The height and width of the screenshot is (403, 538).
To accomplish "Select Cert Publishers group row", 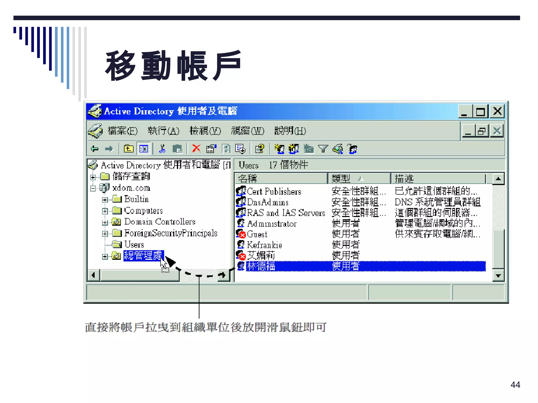I will pyautogui.click(x=360, y=191).
